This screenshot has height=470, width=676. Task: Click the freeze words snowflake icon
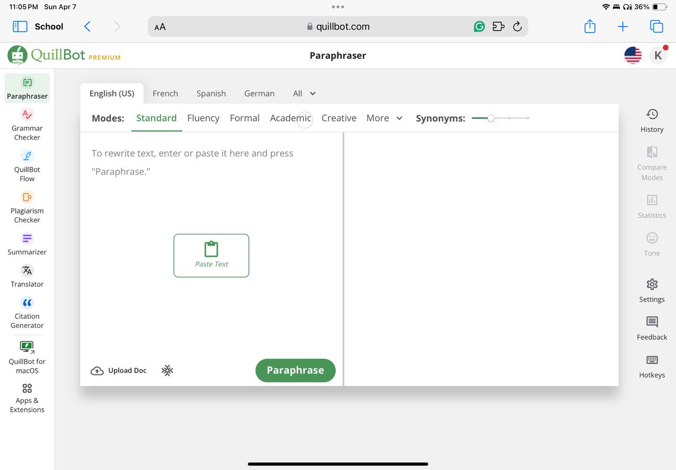point(167,370)
